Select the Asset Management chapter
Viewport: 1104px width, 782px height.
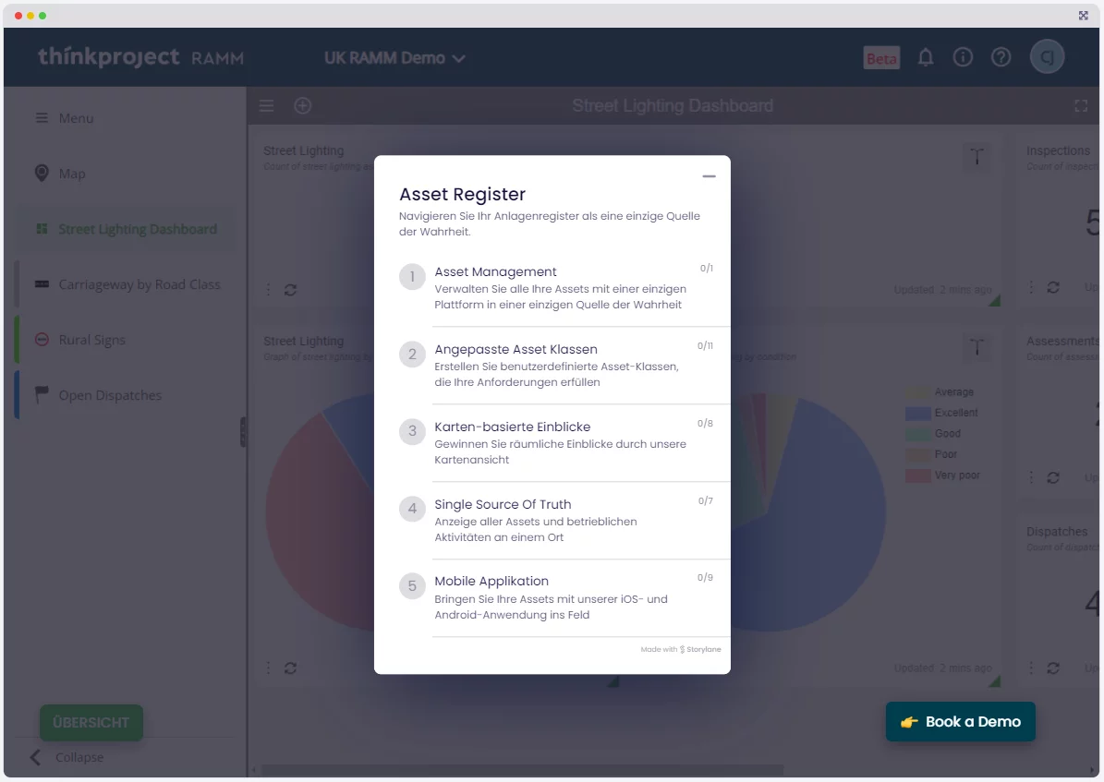[495, 272]
